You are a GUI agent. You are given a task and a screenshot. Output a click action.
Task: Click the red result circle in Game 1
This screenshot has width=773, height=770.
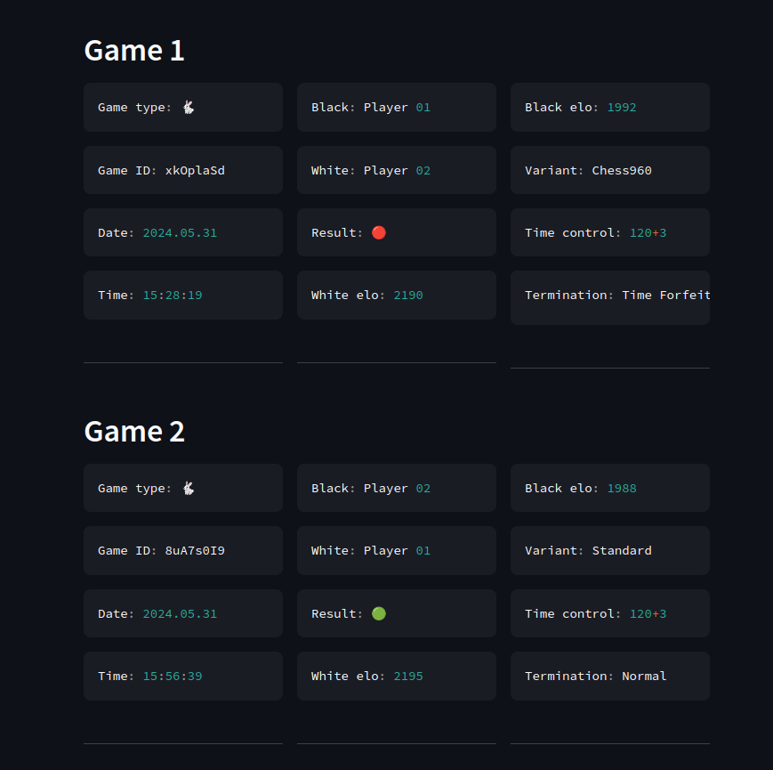(379, 232)
